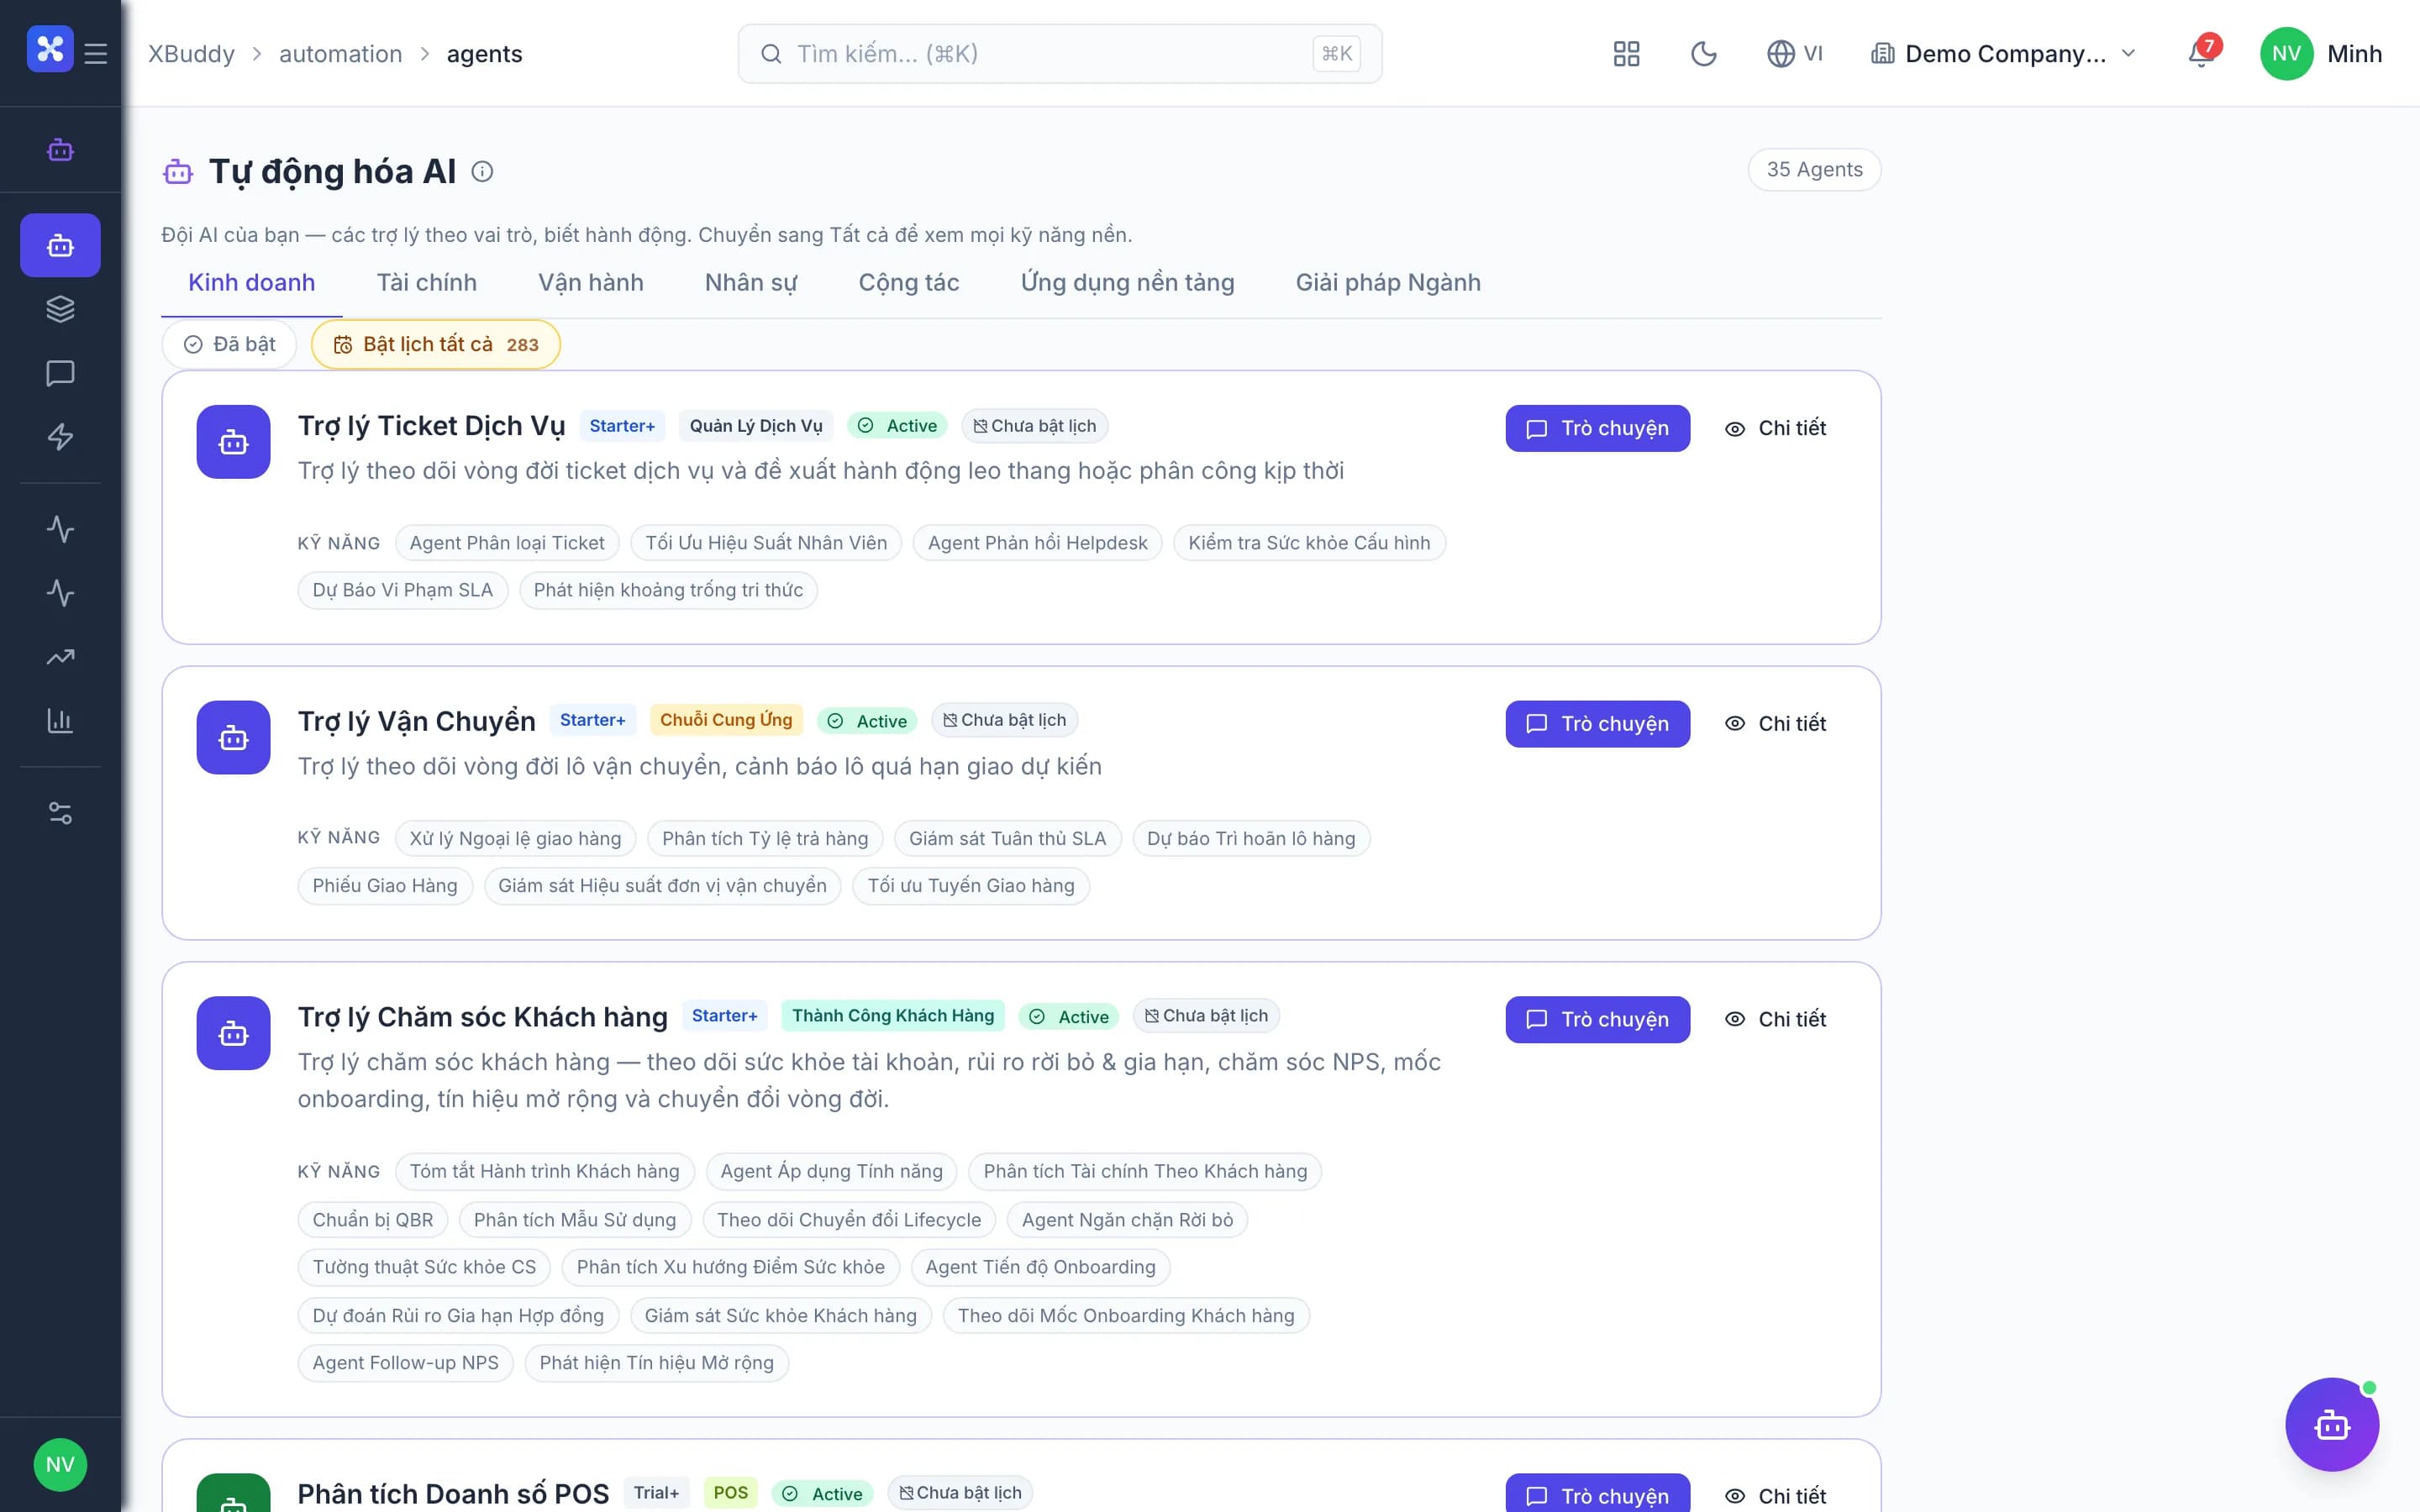Open the Minh user profile menu

coord(2321,54)
